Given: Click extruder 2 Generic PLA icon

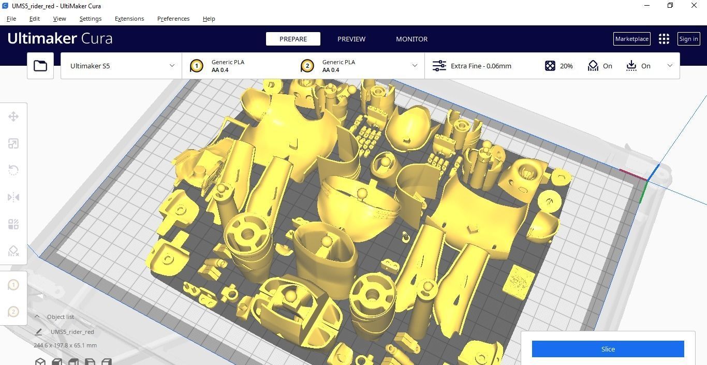Looking at the screenshot, I should click(307, 66).
